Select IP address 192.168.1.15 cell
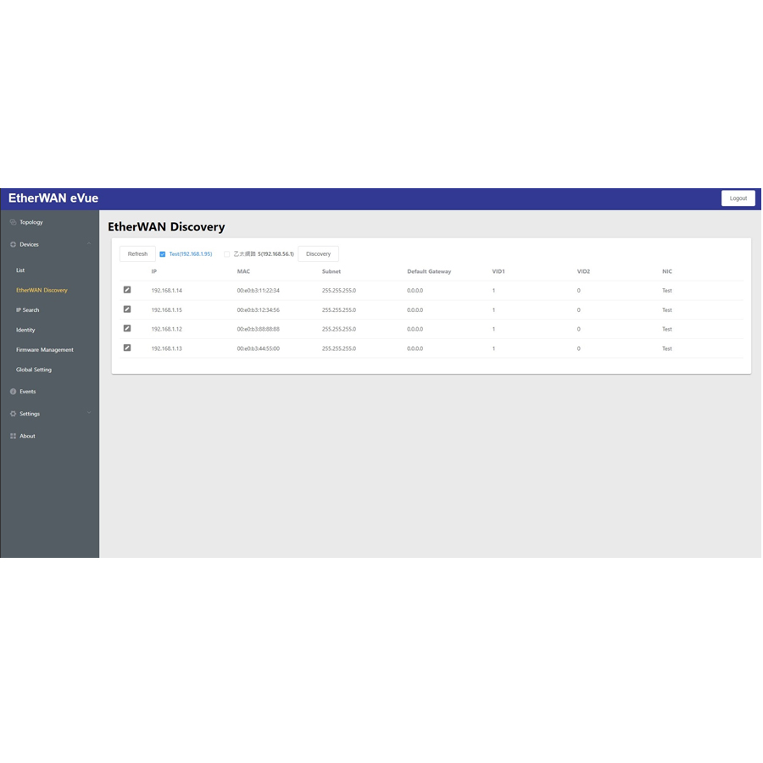 click(167, 310)
